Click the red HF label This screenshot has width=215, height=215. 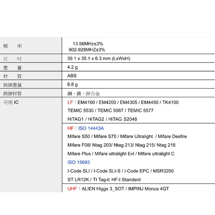pos(71,128)
